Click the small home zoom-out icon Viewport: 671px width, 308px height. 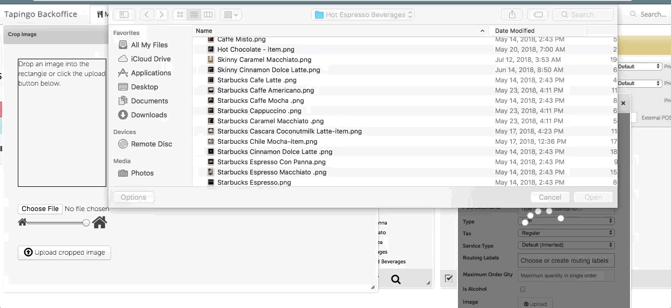[22, 222]
